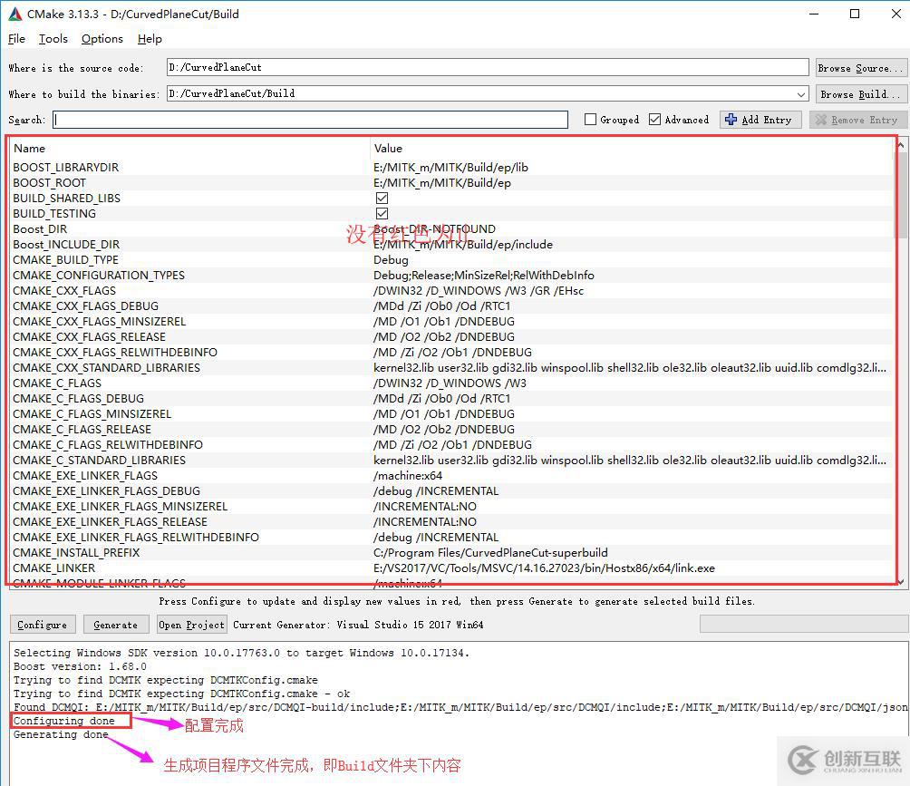Click the Open Project button
This screenshot has width=910, height=786.
pyautogui.click(x=191, y=625)
